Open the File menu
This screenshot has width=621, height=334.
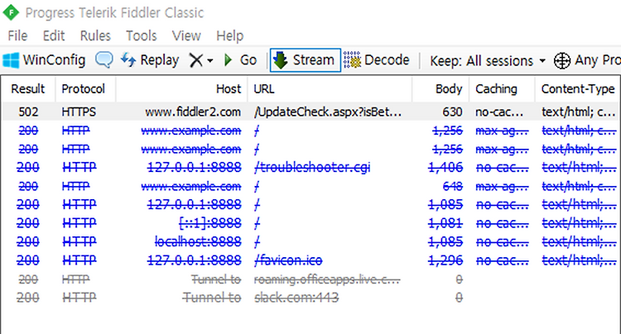17,36
